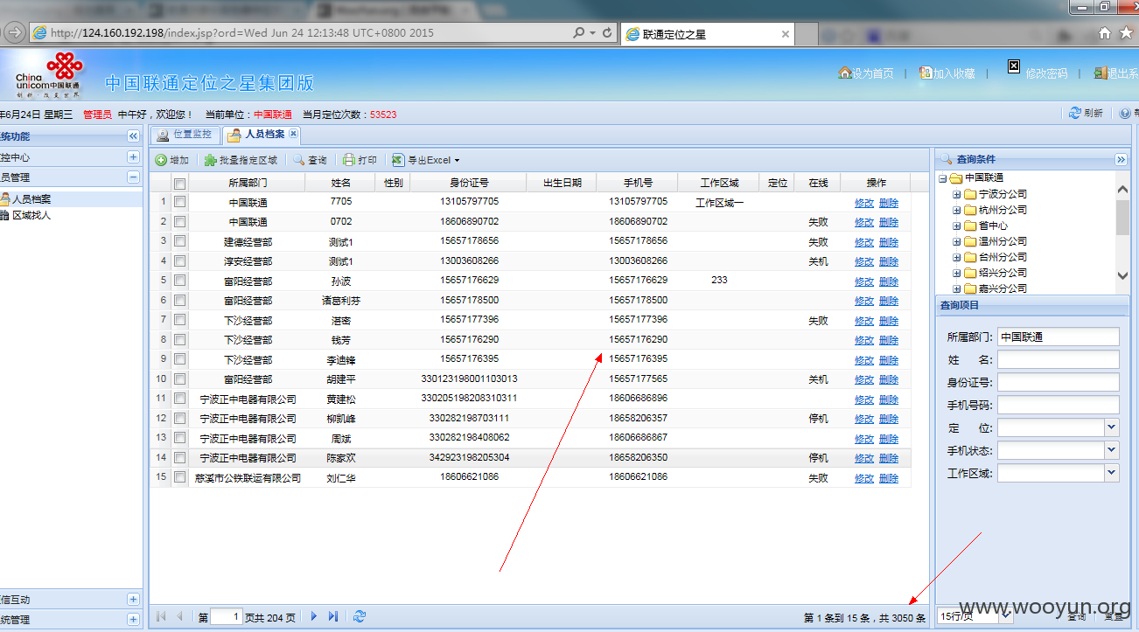Open browser favorites star icon

pyautogui.click(x=1128, y=33)
